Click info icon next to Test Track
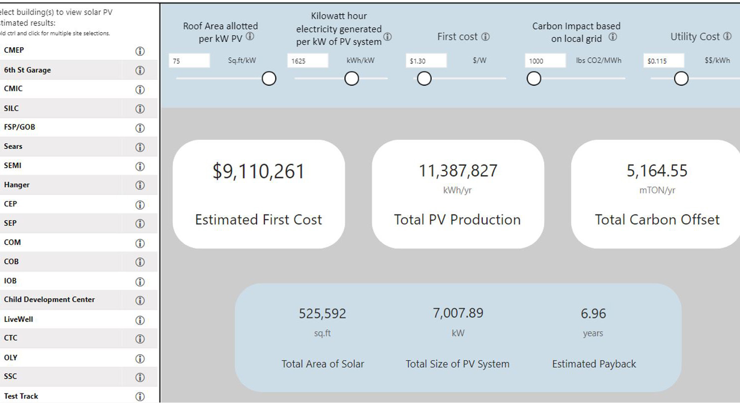This screenshot has width=740, height=403. coord(140,396)
